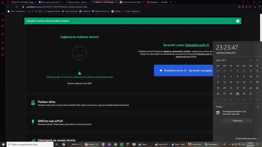This screenshot has height=147, width=262.
Task: Click the 'Rozpocznij' button
Action: coord(237,121)
